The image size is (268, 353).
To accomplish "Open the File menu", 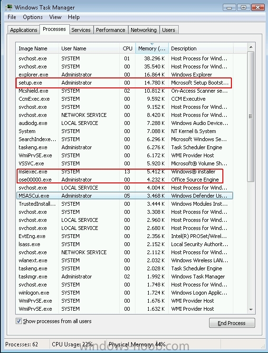I will click(x=12, y=17).
